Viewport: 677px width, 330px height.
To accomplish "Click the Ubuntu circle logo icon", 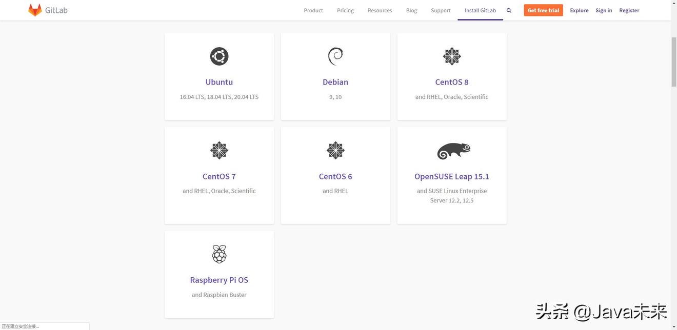I will (219, 56).
